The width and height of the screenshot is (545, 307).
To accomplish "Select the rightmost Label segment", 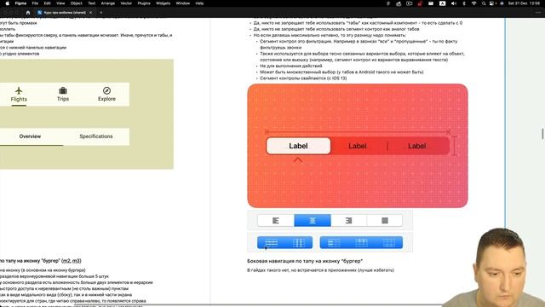I will tap(416, 146).
